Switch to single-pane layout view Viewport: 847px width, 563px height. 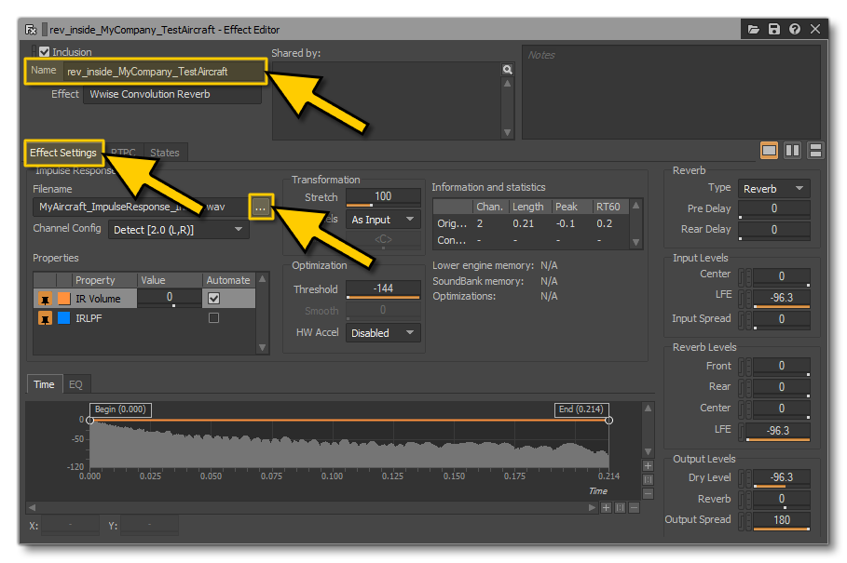click(769, 150)
